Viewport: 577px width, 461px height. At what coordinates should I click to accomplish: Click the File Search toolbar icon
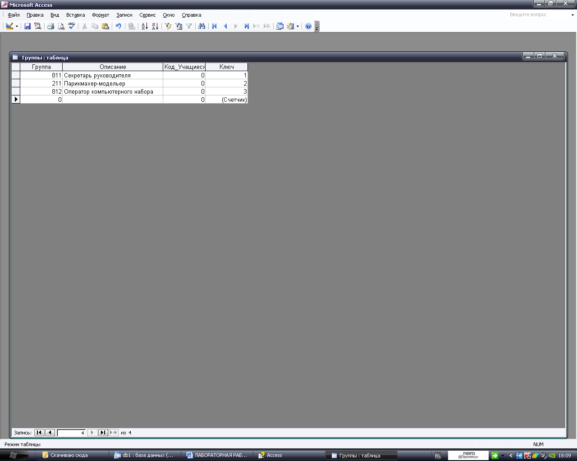click(x=38, y=26)
